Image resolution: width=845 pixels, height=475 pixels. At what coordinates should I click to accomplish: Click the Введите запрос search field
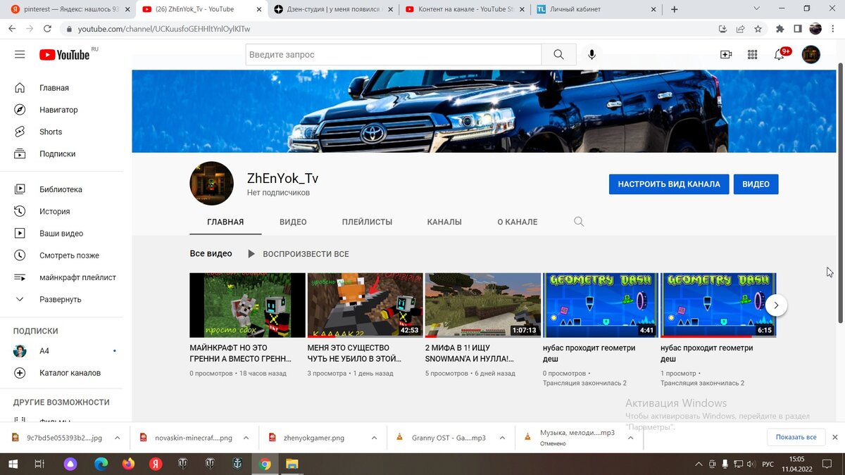click(394, 55)
